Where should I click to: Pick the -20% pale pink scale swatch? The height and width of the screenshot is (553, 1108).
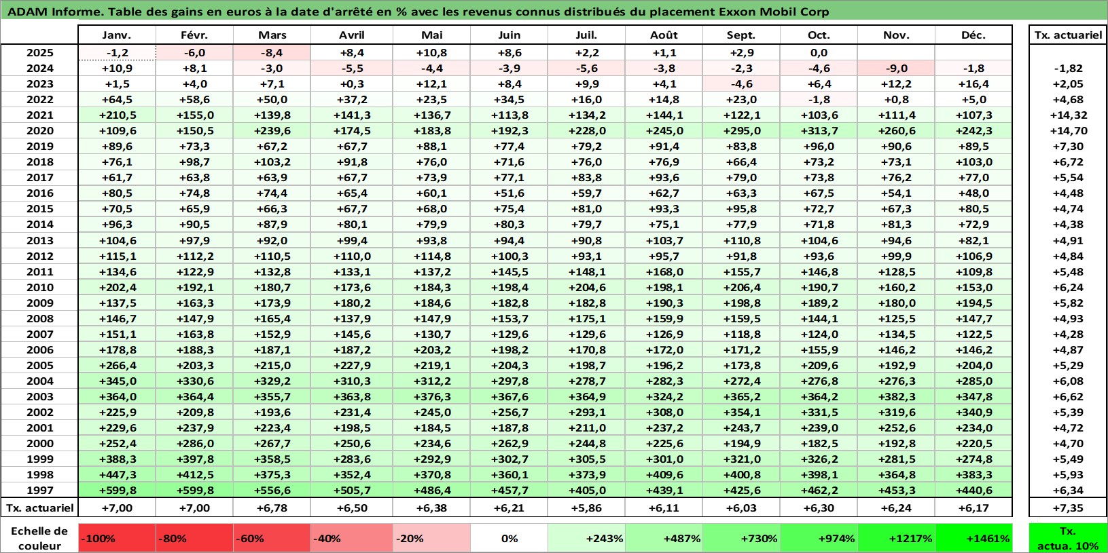coord(431,538)
